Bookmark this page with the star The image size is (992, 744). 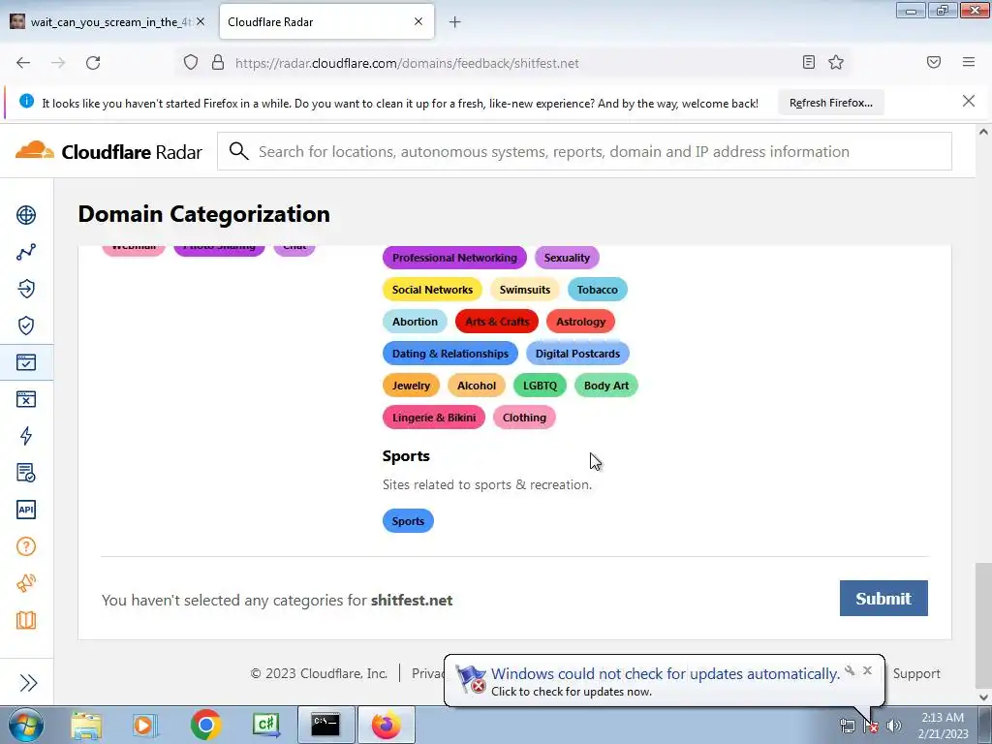click(836, 62)
